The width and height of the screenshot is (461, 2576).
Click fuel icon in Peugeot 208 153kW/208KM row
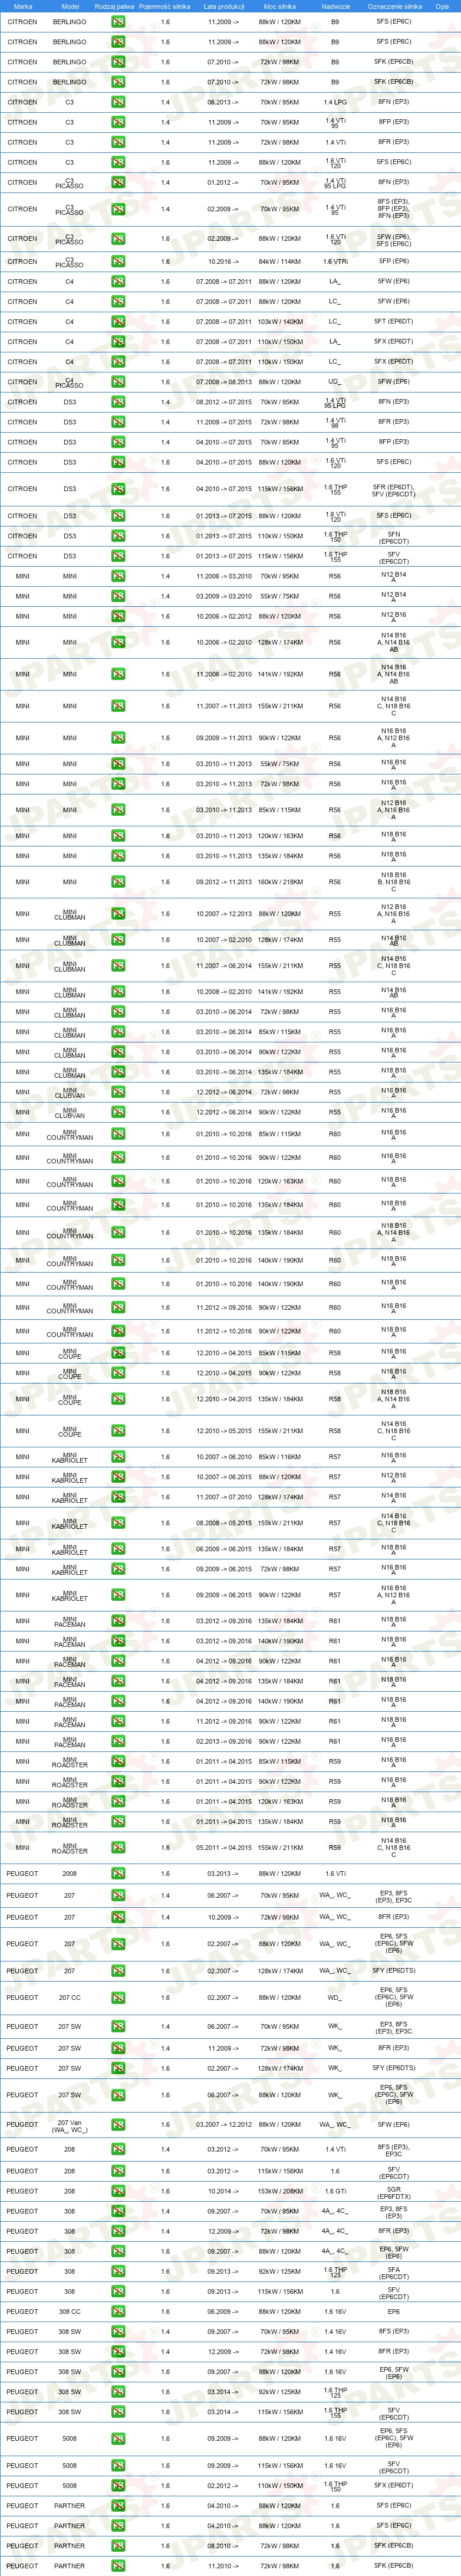click(x=118, y=2191)
